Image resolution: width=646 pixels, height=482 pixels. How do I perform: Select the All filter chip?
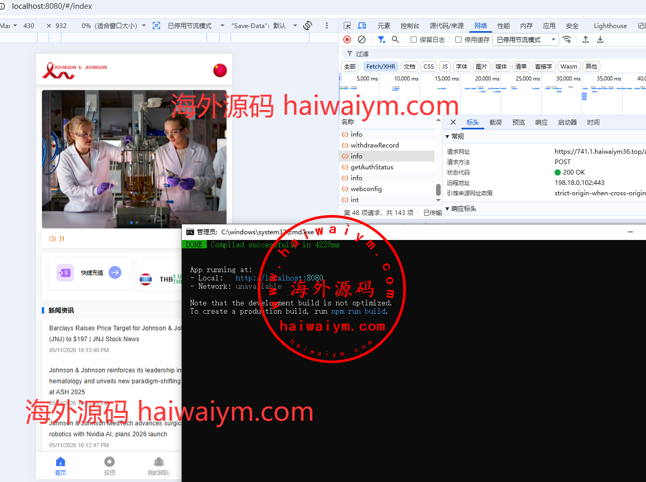coord(350,66)
